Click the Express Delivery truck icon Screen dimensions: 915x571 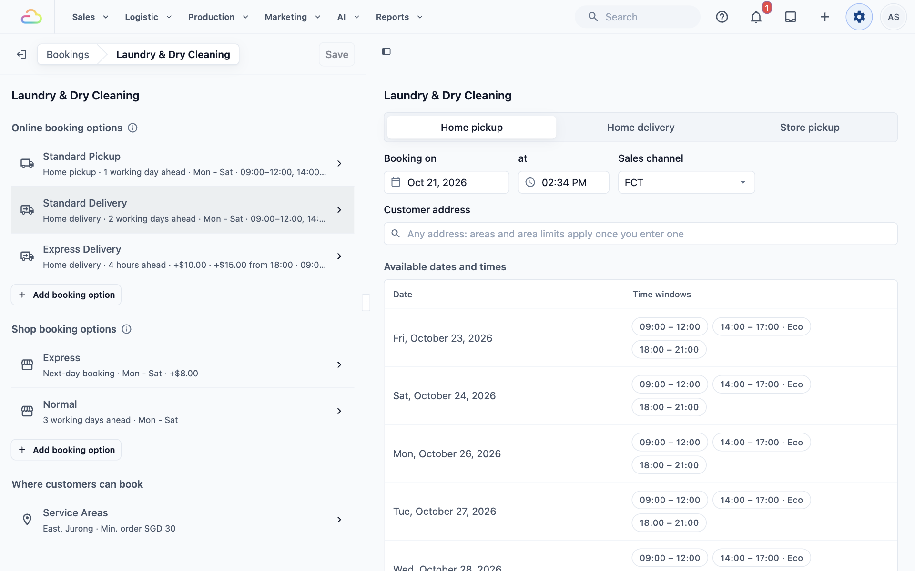tap(27, 256)
